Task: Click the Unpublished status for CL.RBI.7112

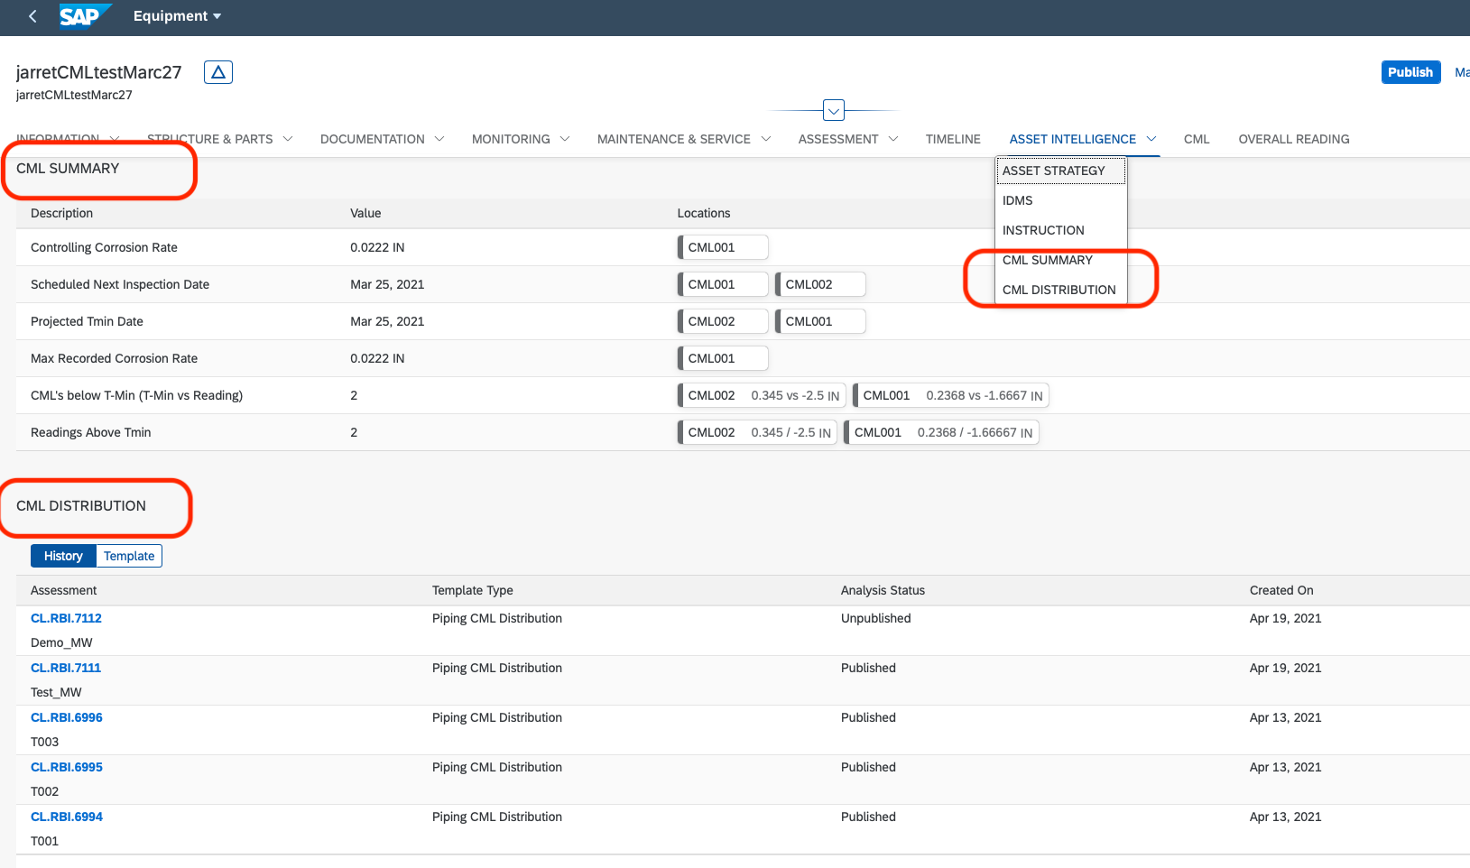Action: [x=875, y=618]
